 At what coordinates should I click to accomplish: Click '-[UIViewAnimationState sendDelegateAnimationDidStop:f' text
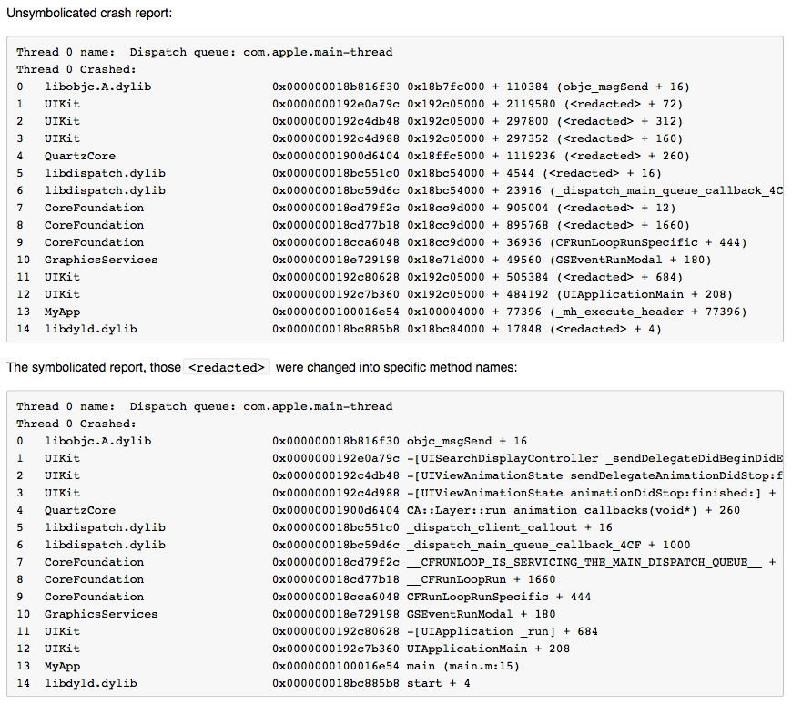click(x=595, y=475)
